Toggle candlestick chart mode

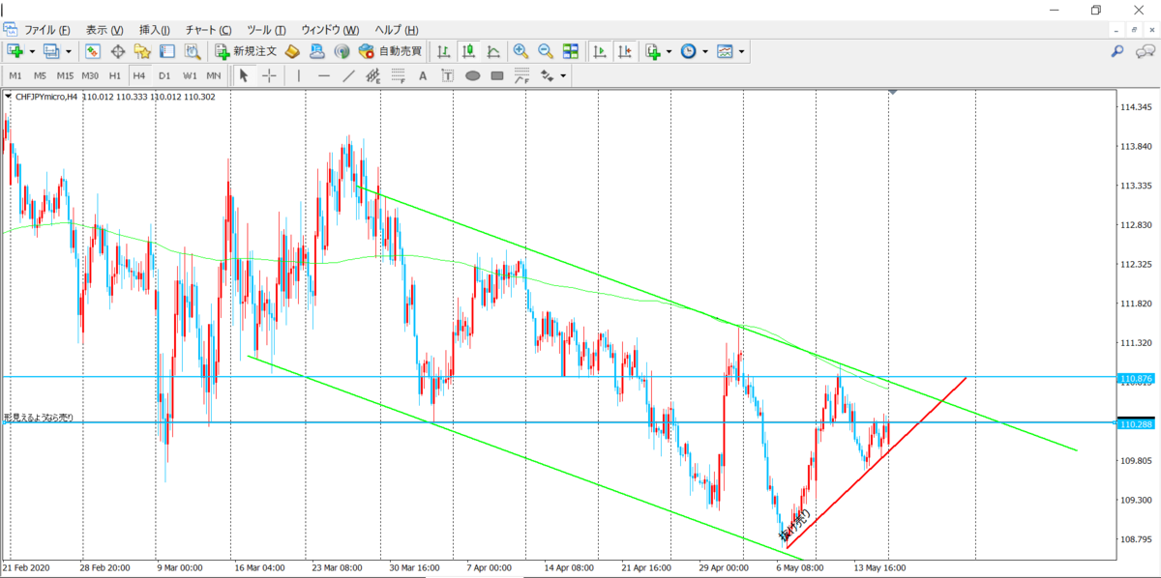click(469, 51)
